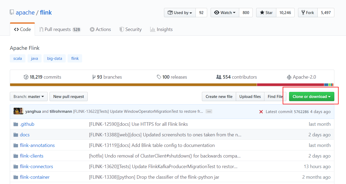Screen dimensions: 346x184
Task: Click the language breakdown color bar
Action: [172, 85]
